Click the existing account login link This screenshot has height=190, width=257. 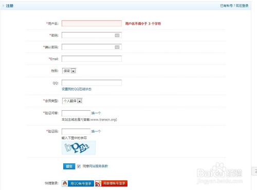tap(234, 6)
